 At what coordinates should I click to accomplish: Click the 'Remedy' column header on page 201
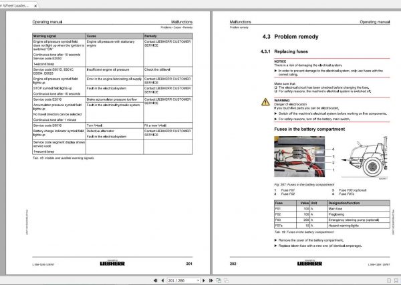click(x=168, y=36)
